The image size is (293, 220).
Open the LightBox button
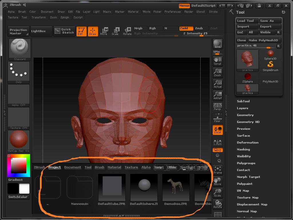[x=41, y=31]
